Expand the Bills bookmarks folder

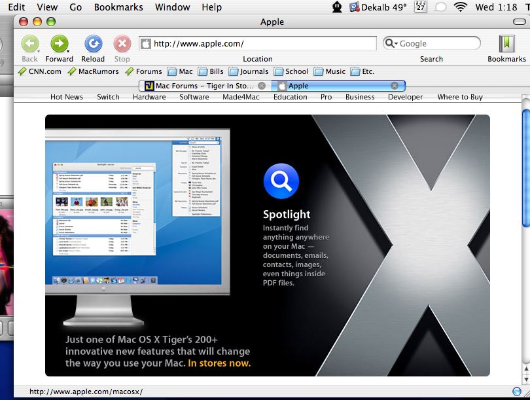211,71
